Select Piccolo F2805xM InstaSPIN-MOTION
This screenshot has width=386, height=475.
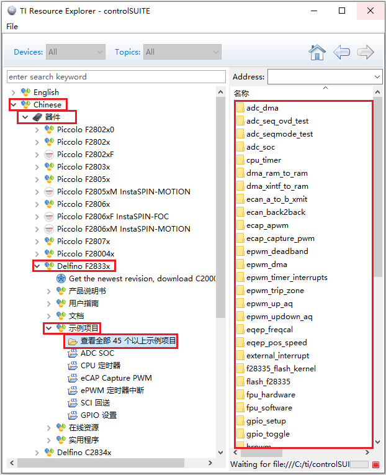(x=124, y=192)
